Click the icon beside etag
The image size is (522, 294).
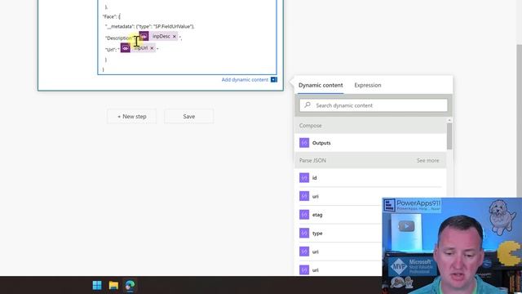(304, 215)
